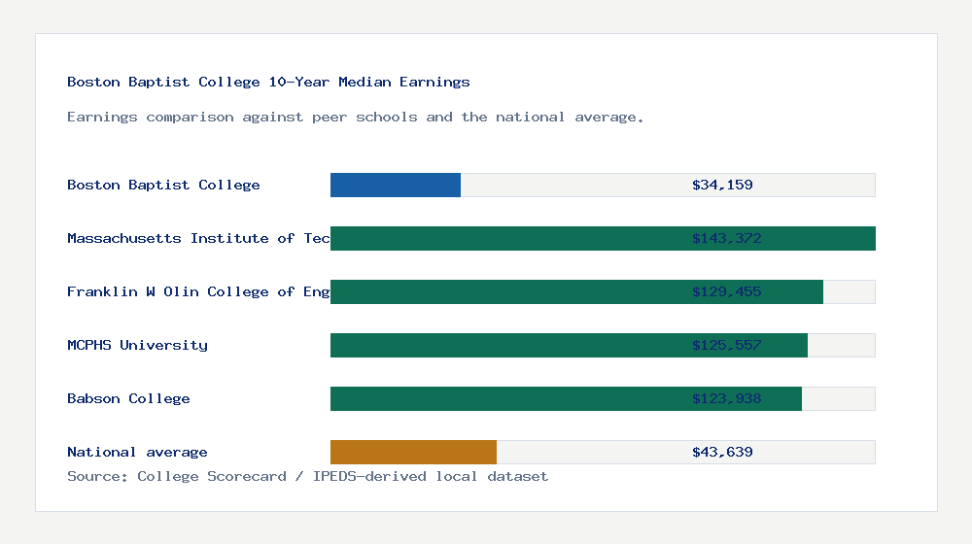The width and height of the screenshot is (972, 544).
Task: Click the green bar showing $143,372
Action: point(604,239)
